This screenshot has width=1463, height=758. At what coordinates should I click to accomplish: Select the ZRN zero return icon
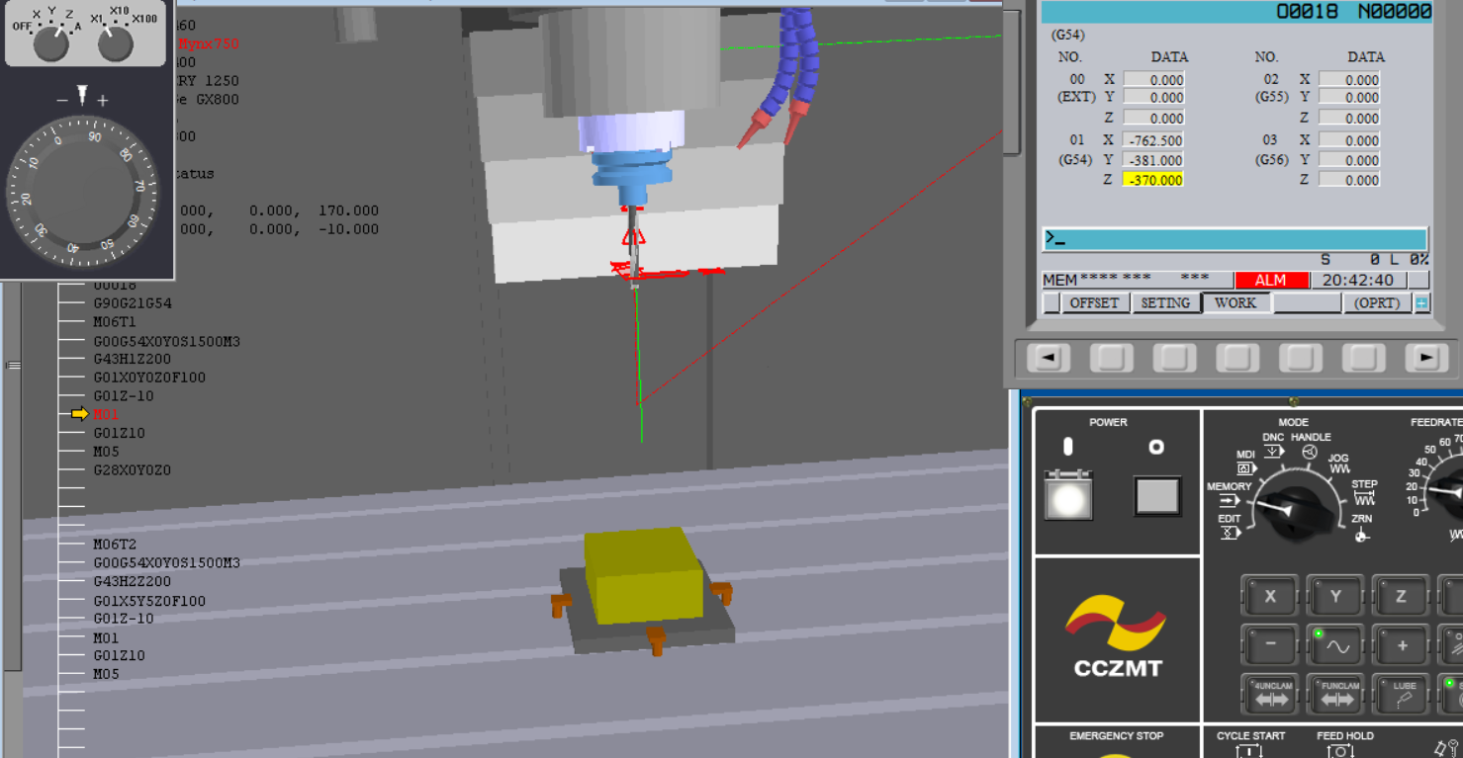(x=1362, y=535)
